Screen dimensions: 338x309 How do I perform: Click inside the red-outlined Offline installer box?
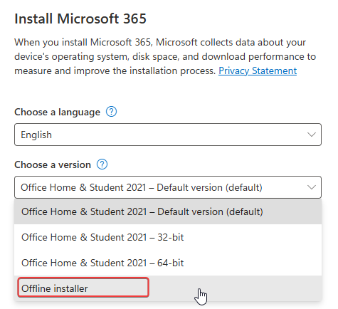pyautogui.click(x=83, y=288)
